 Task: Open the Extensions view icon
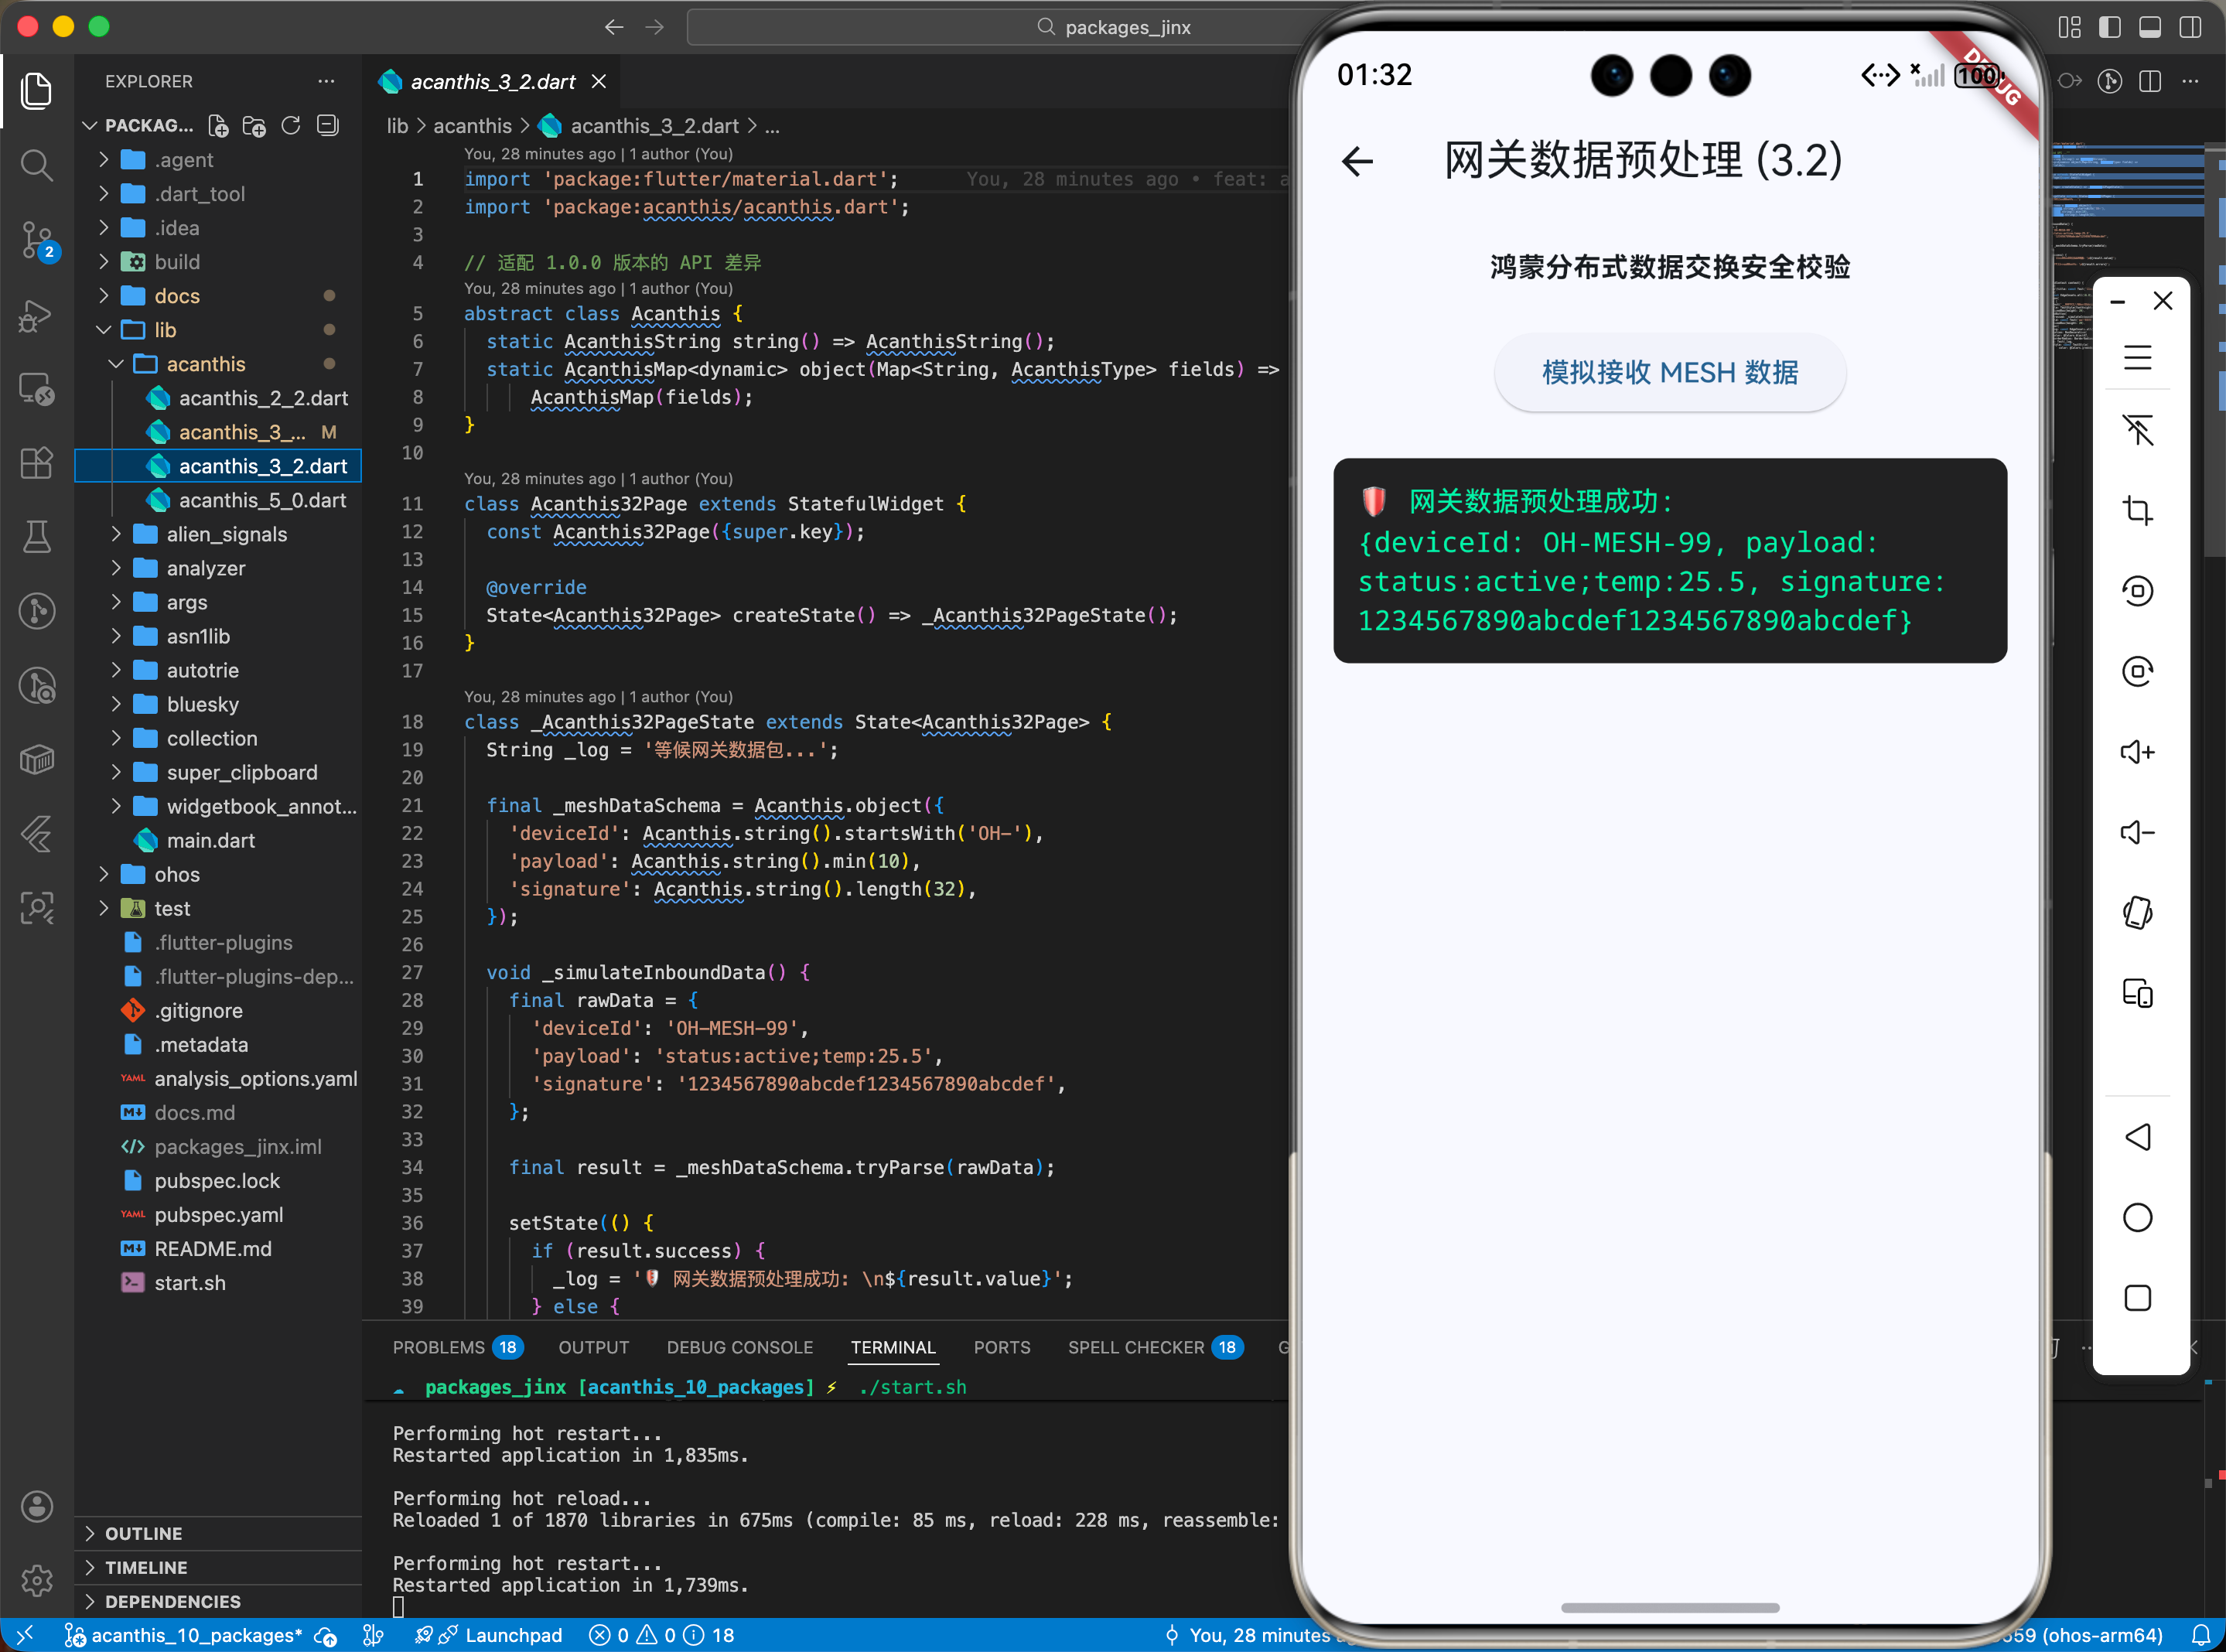pos(37,463)
